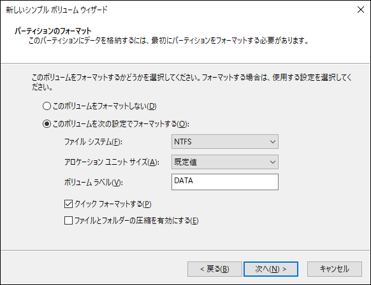Click the ファイル システム(F): label
This screenshot has height=285, width=371.
[x=93, y=142]
